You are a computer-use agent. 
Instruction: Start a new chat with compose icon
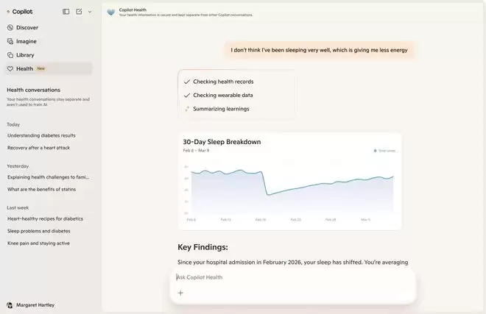79,12
